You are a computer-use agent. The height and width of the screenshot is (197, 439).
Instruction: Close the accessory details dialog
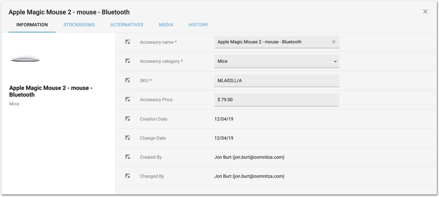(425, 11)
